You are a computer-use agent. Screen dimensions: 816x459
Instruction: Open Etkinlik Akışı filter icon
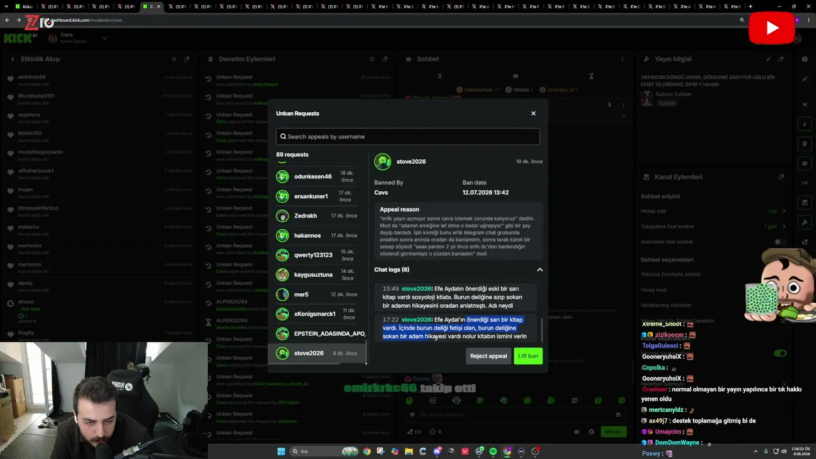(174, 59)
